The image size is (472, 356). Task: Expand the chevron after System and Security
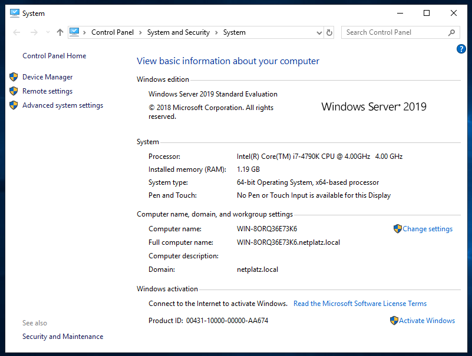tap(216, 32)
